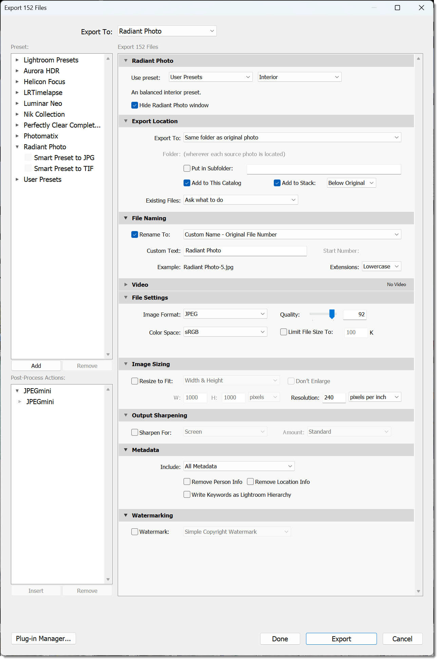
Task: Open the Plug-in Manager
Action: 43,639
